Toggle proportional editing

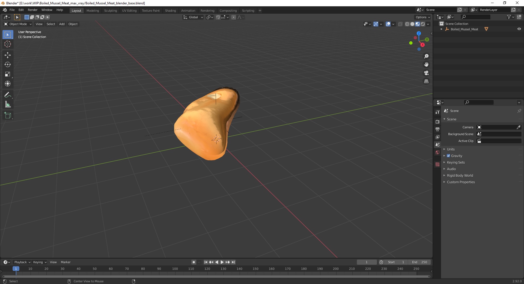234,17
